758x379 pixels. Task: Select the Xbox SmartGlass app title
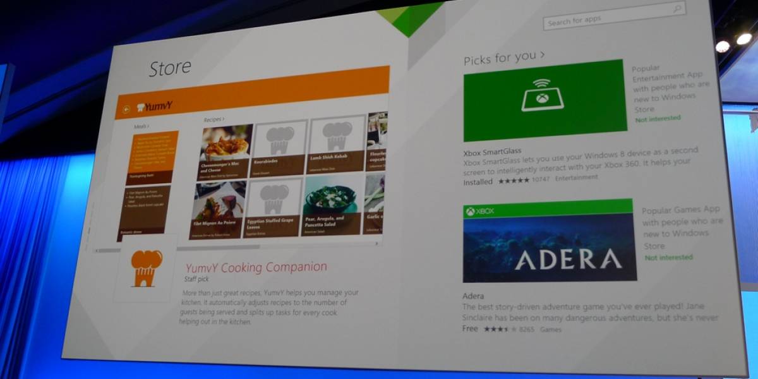pyautogui.click(x=493, y=152)
